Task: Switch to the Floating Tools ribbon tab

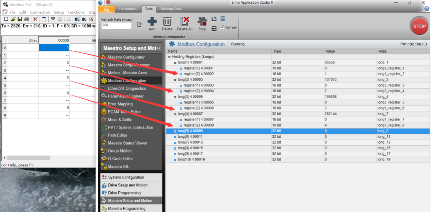Action: 171,9
